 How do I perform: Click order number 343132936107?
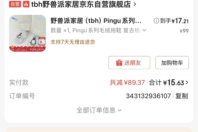point(148,96)
